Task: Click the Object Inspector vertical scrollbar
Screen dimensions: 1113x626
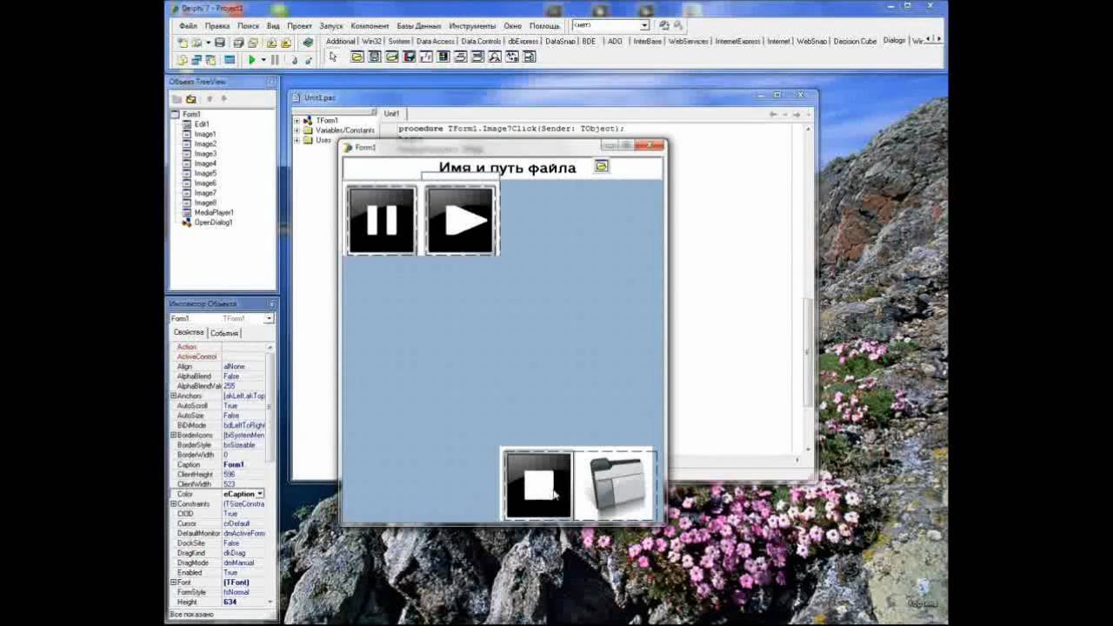Action: (x=270, y=474)
